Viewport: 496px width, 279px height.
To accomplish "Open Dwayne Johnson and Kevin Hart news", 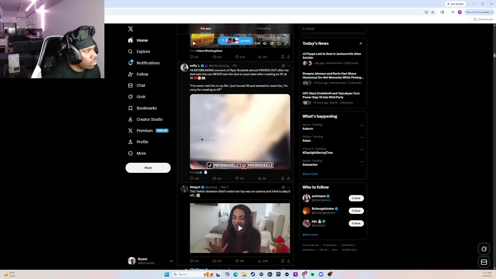I will click(333, 78).
